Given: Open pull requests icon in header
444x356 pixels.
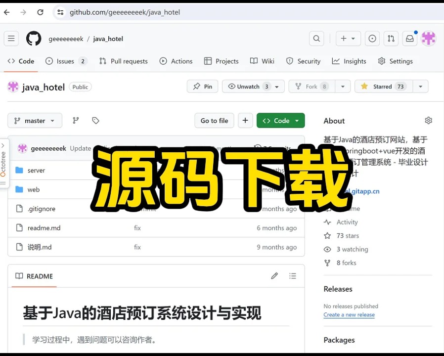Looking at the screenshot, I should pyautogui.click(x=391, y=39).
